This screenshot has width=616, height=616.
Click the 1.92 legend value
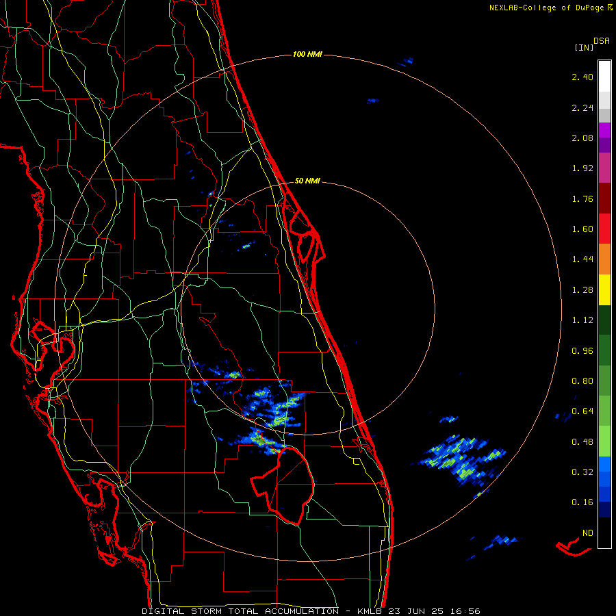582,168
